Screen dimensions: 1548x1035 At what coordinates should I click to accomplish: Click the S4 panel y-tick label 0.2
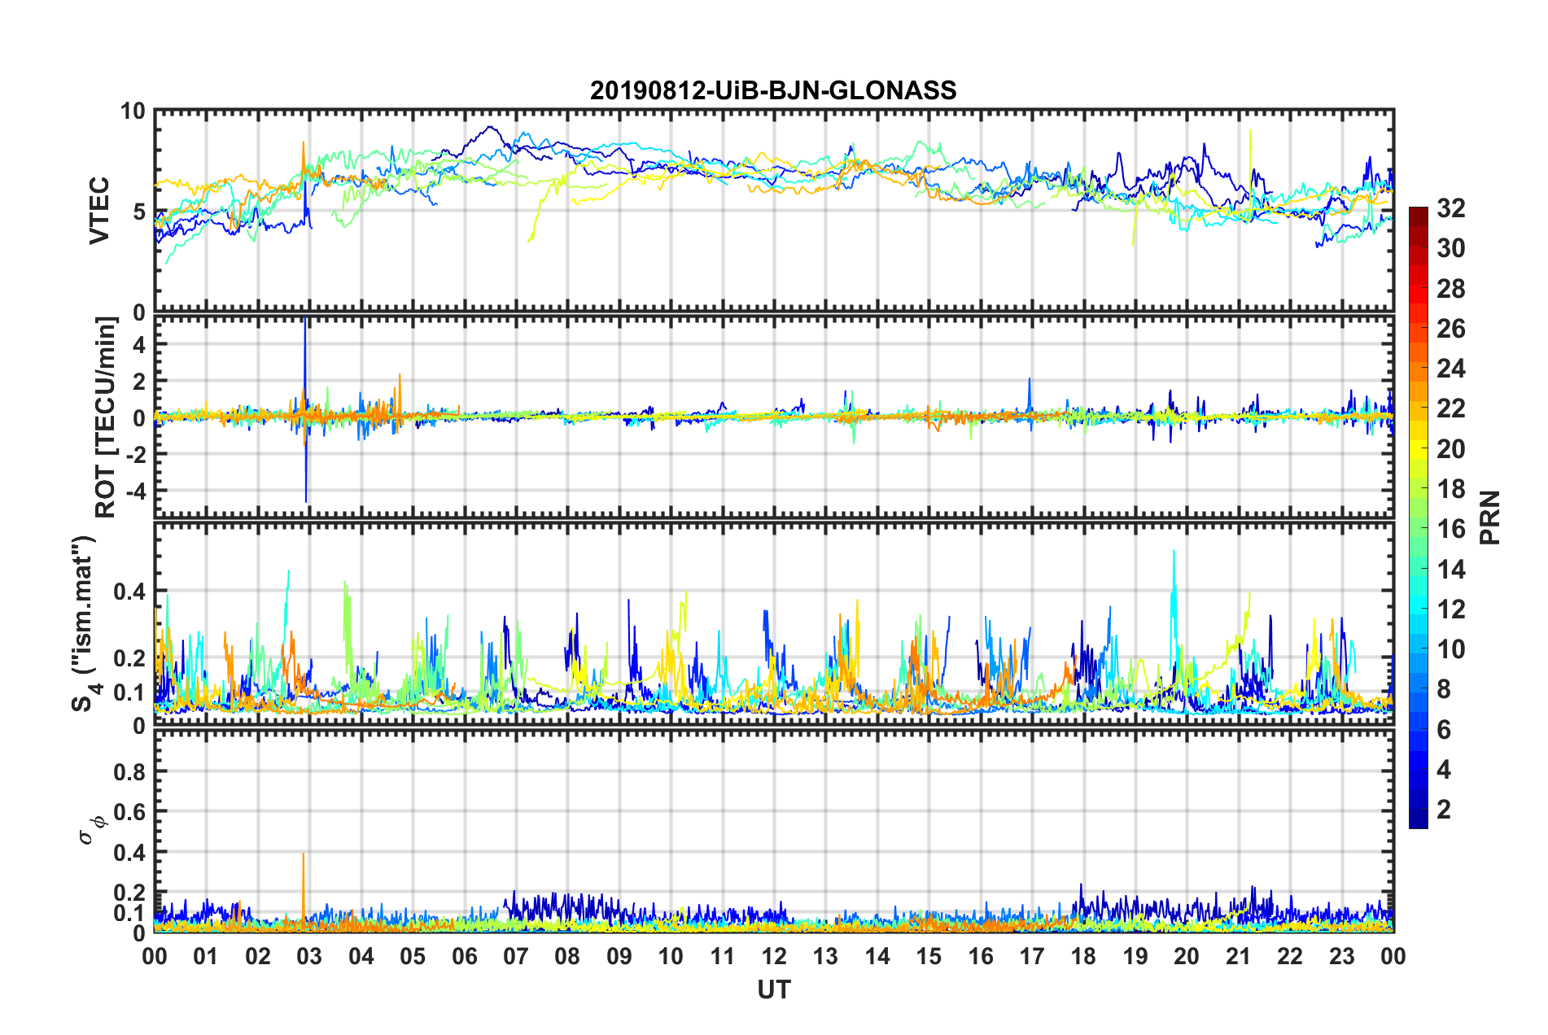[129, 658]
